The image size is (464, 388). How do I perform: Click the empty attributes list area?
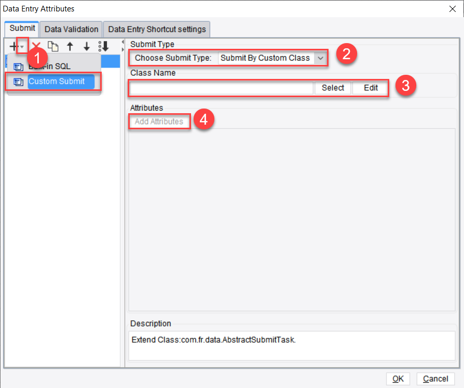click(292, 220)
